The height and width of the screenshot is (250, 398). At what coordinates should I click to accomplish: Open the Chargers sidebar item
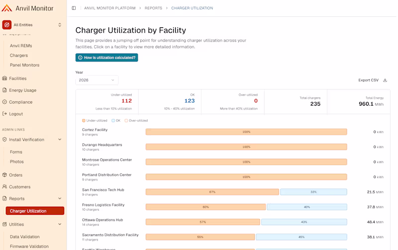19,55
